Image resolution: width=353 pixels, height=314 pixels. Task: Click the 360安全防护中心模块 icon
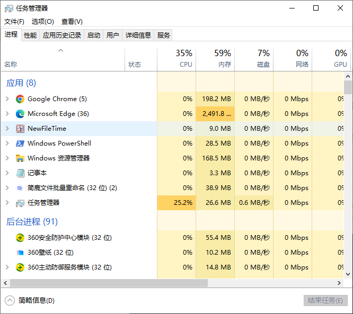coord(20,238)
